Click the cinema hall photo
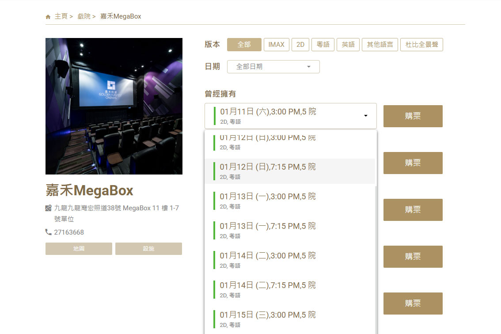 point(114,106)
